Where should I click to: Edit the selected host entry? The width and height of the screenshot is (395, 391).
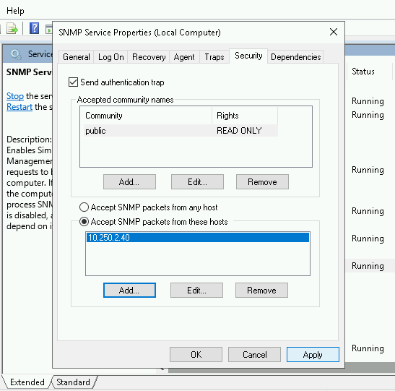[196, 290]
